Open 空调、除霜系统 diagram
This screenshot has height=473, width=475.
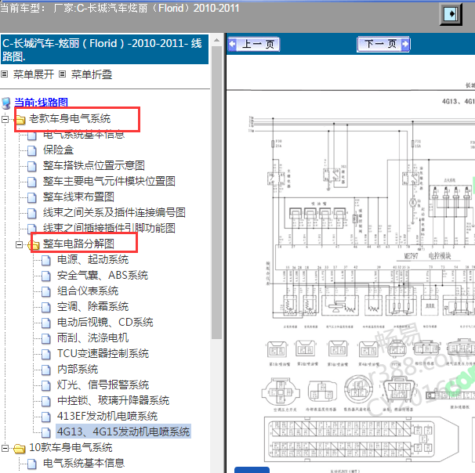pos(92,307)
